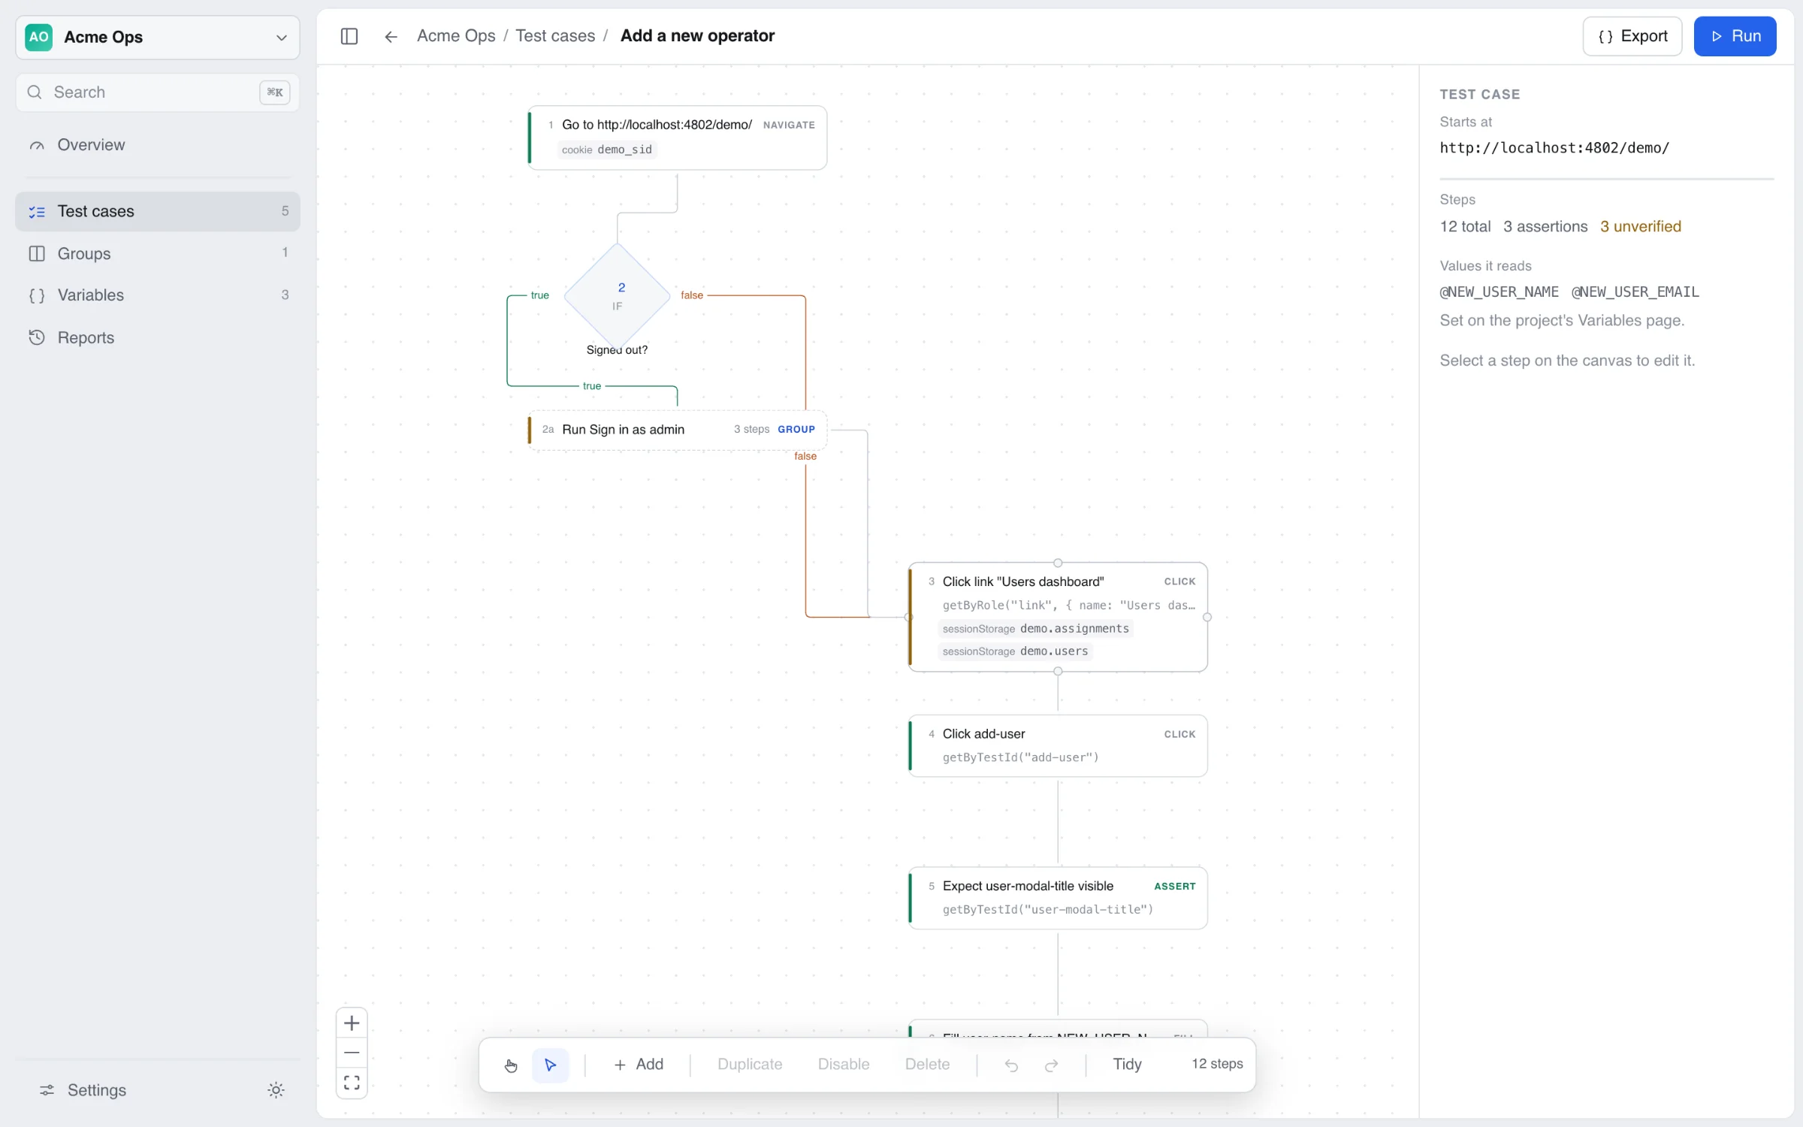The image size is (1803, 1127).
Task: Click the Duplicate toolbar button
Action: pyautogui.click(x=750, y=1065)
